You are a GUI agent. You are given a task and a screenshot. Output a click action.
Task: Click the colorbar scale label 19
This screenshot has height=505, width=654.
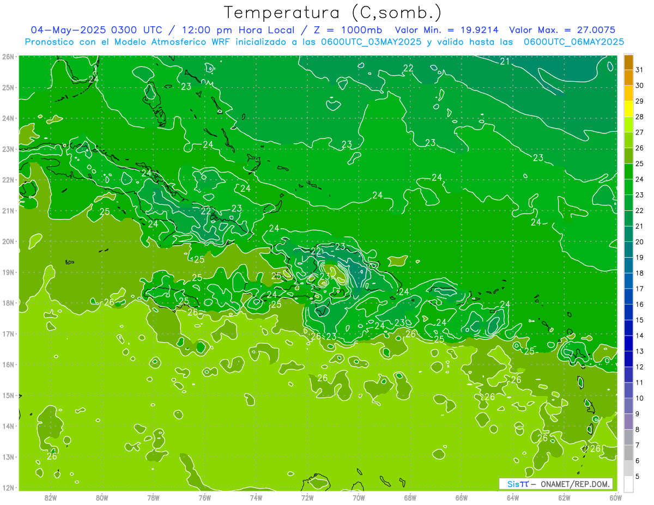[639, 257]
